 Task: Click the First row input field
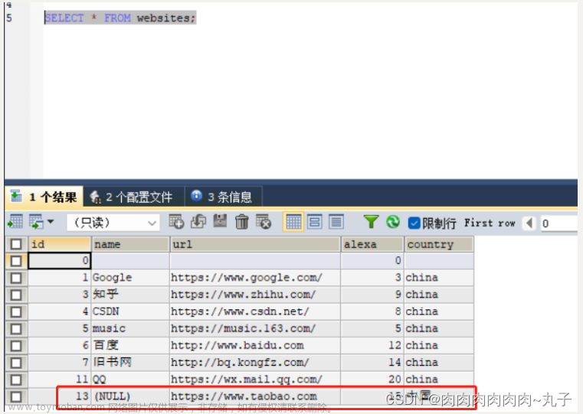click(x=559, y=223)
